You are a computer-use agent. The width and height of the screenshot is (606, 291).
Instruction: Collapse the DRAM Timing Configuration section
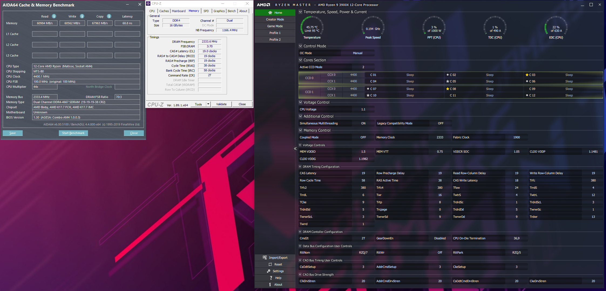[300, 167]
